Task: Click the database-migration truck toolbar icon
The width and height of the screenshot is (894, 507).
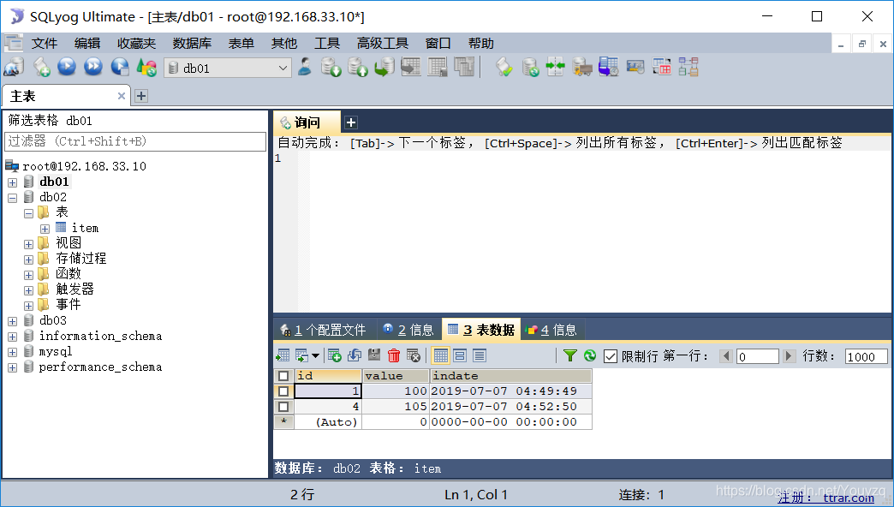Action: 581,68
